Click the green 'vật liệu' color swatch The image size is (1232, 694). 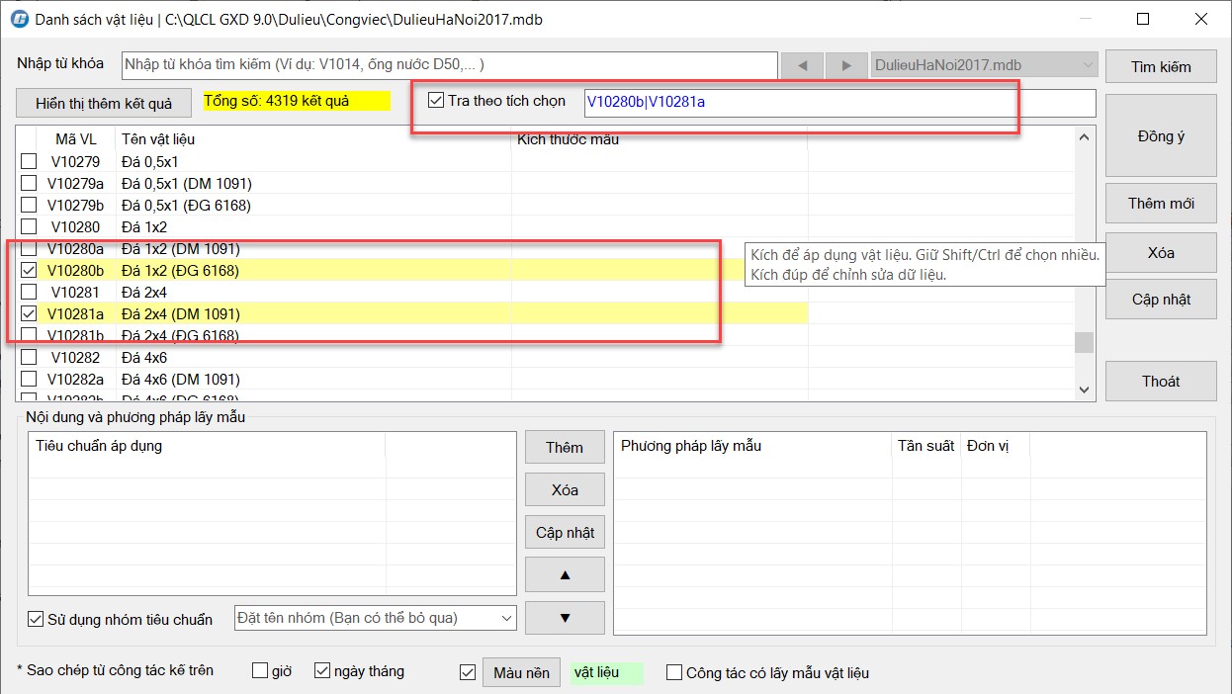(606, 672)
